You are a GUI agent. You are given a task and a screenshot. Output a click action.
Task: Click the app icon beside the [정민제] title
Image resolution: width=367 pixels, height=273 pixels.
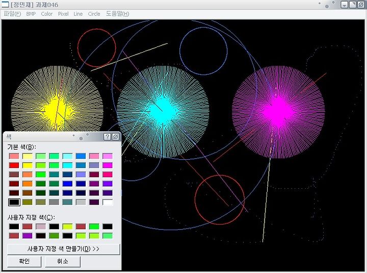pos(5,5)
